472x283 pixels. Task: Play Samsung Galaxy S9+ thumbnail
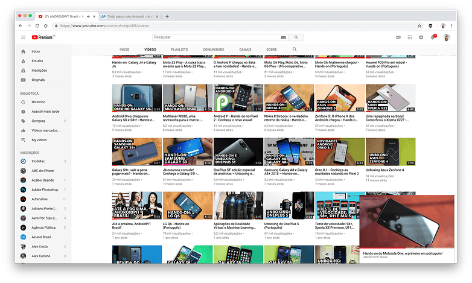(x=137, y=151)
